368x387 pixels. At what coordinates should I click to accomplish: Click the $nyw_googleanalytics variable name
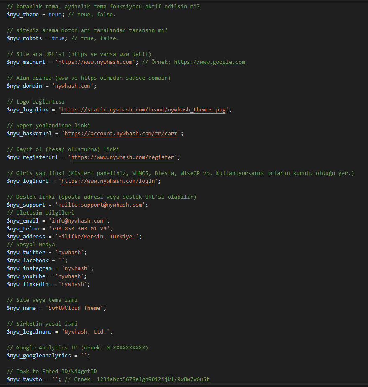[39, 356]
